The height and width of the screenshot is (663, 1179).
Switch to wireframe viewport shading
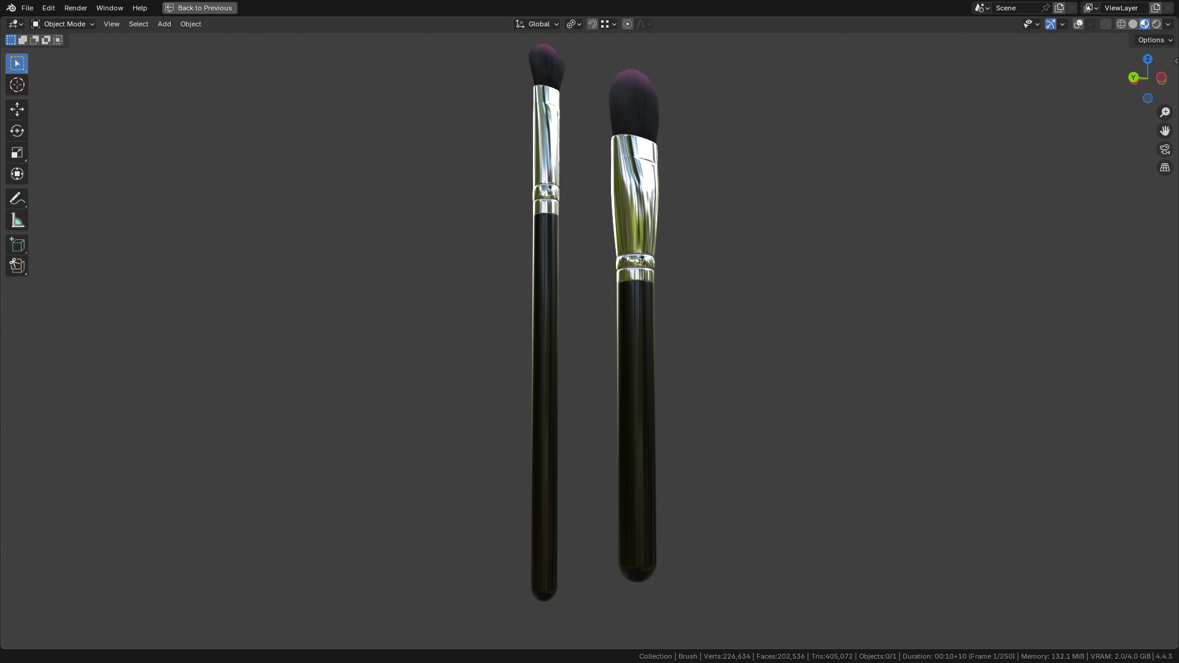coord(1121,24)
